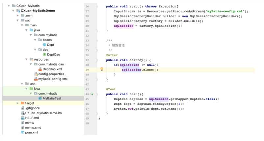Image resolution: width=264 pixels, height=141 pixels.
Task: Collapse the resources folder arrow
Action: point(26,60)
